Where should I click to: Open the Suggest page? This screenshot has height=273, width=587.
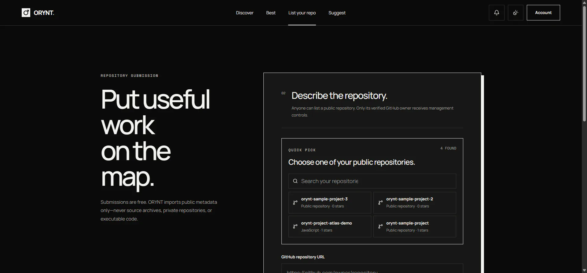point(337,13)
